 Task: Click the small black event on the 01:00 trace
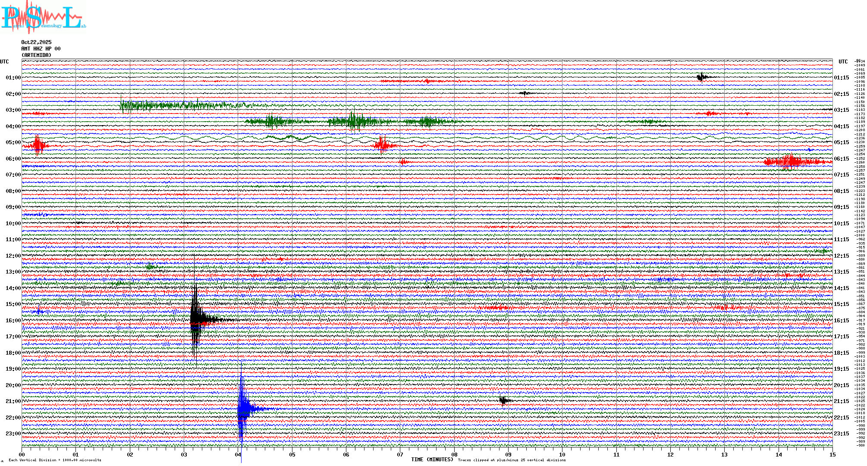click(702, 77)
